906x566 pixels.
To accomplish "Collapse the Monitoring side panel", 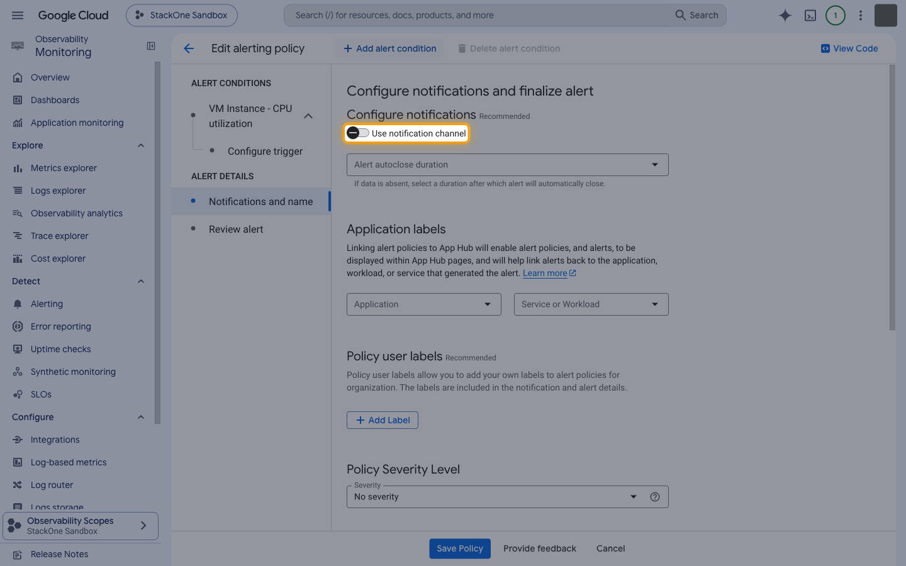I will click(151, 46).
